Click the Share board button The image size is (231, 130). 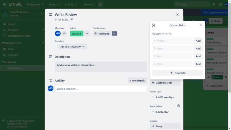215,21
